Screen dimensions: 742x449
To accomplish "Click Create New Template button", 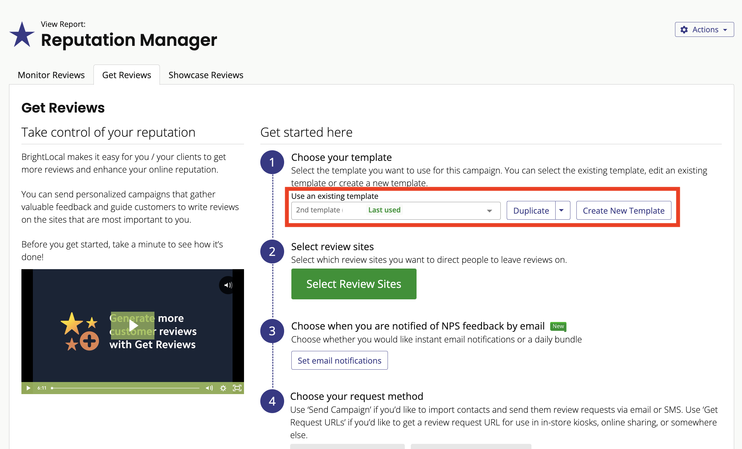I will (x=623, y=210).
